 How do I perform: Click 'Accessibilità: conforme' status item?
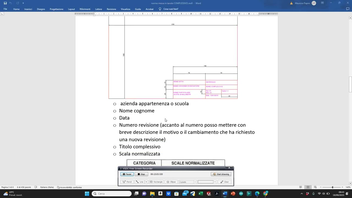69,187
